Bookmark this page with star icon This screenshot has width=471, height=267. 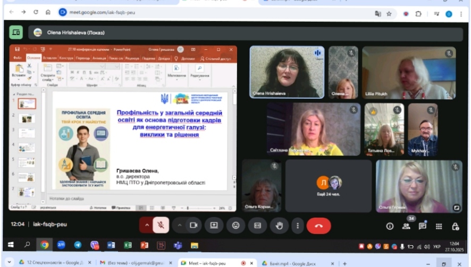(x=389, y=12)
